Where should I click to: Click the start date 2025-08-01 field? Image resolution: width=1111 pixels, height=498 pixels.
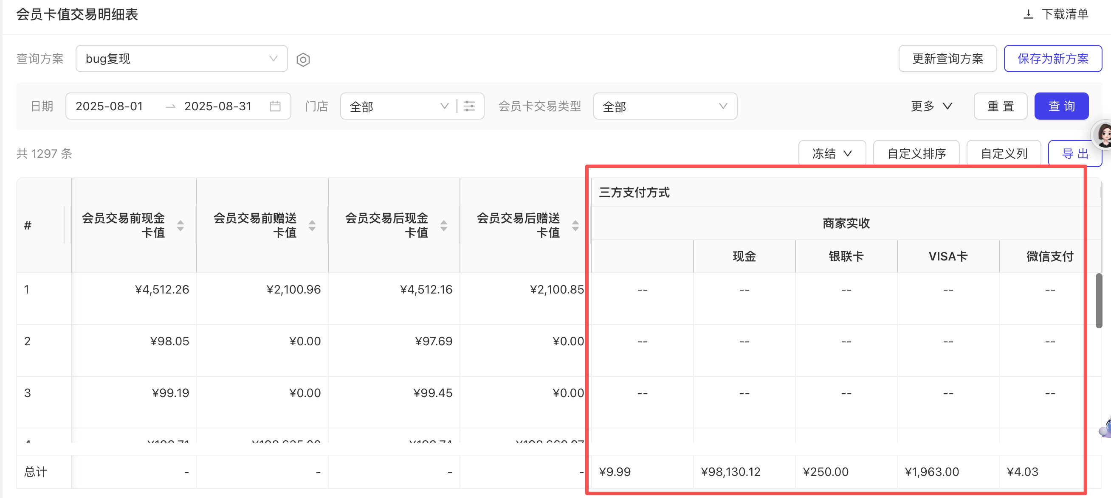click(110, 106)
